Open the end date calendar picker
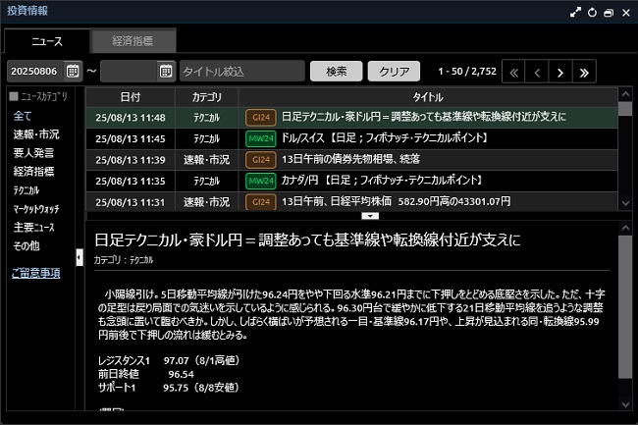The image size is (638, 425). 166,72
